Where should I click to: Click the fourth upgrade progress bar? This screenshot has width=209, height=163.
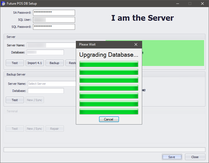pos(109,87)
